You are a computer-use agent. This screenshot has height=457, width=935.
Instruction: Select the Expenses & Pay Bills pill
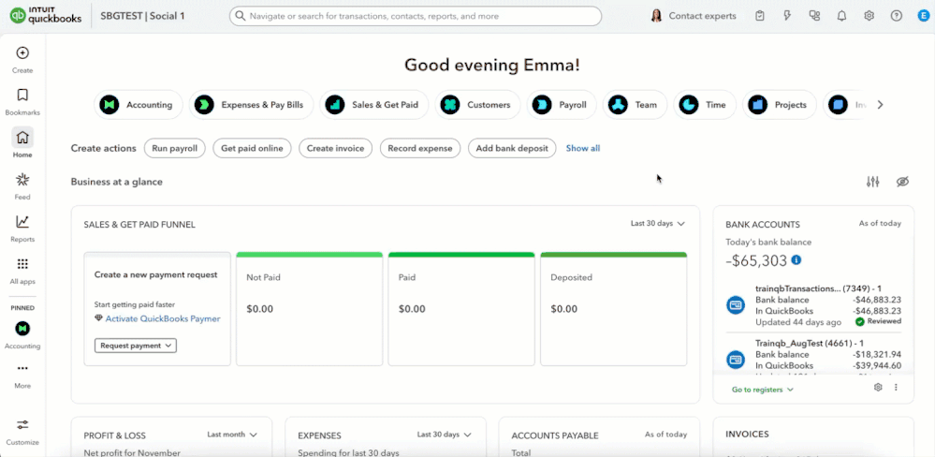pos(251,105)
